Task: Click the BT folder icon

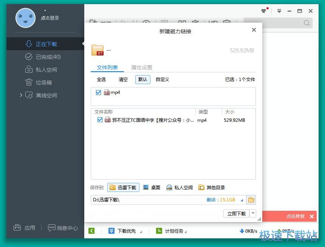Action: [97, 50]
